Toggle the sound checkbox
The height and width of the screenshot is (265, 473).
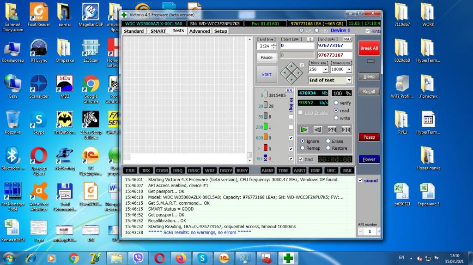pyautogui.click(x=360, y=180)
